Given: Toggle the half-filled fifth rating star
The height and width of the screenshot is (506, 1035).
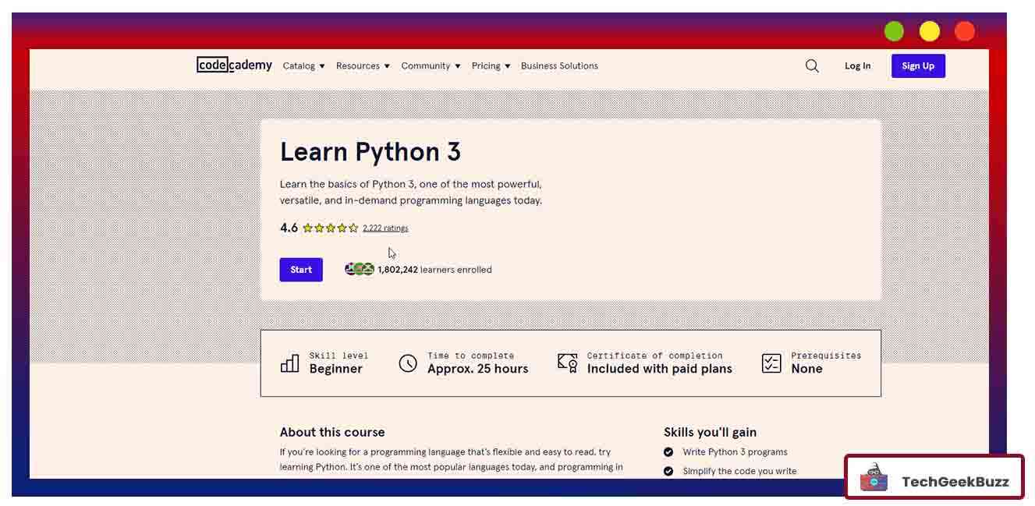Looking at the screenshot, I should (x=353, y=228).
